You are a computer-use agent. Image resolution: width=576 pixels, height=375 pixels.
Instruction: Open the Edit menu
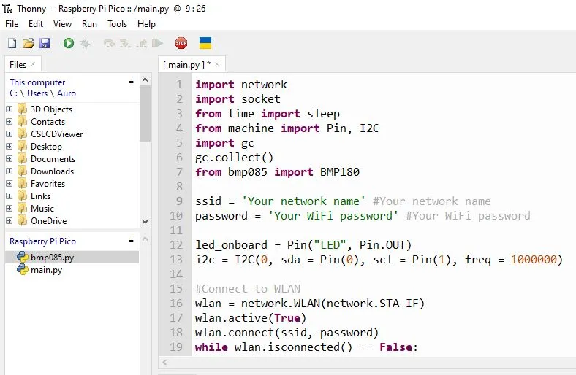36,24
